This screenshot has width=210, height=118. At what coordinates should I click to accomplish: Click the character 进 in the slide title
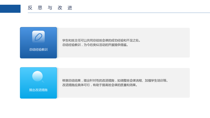[70, 8]
